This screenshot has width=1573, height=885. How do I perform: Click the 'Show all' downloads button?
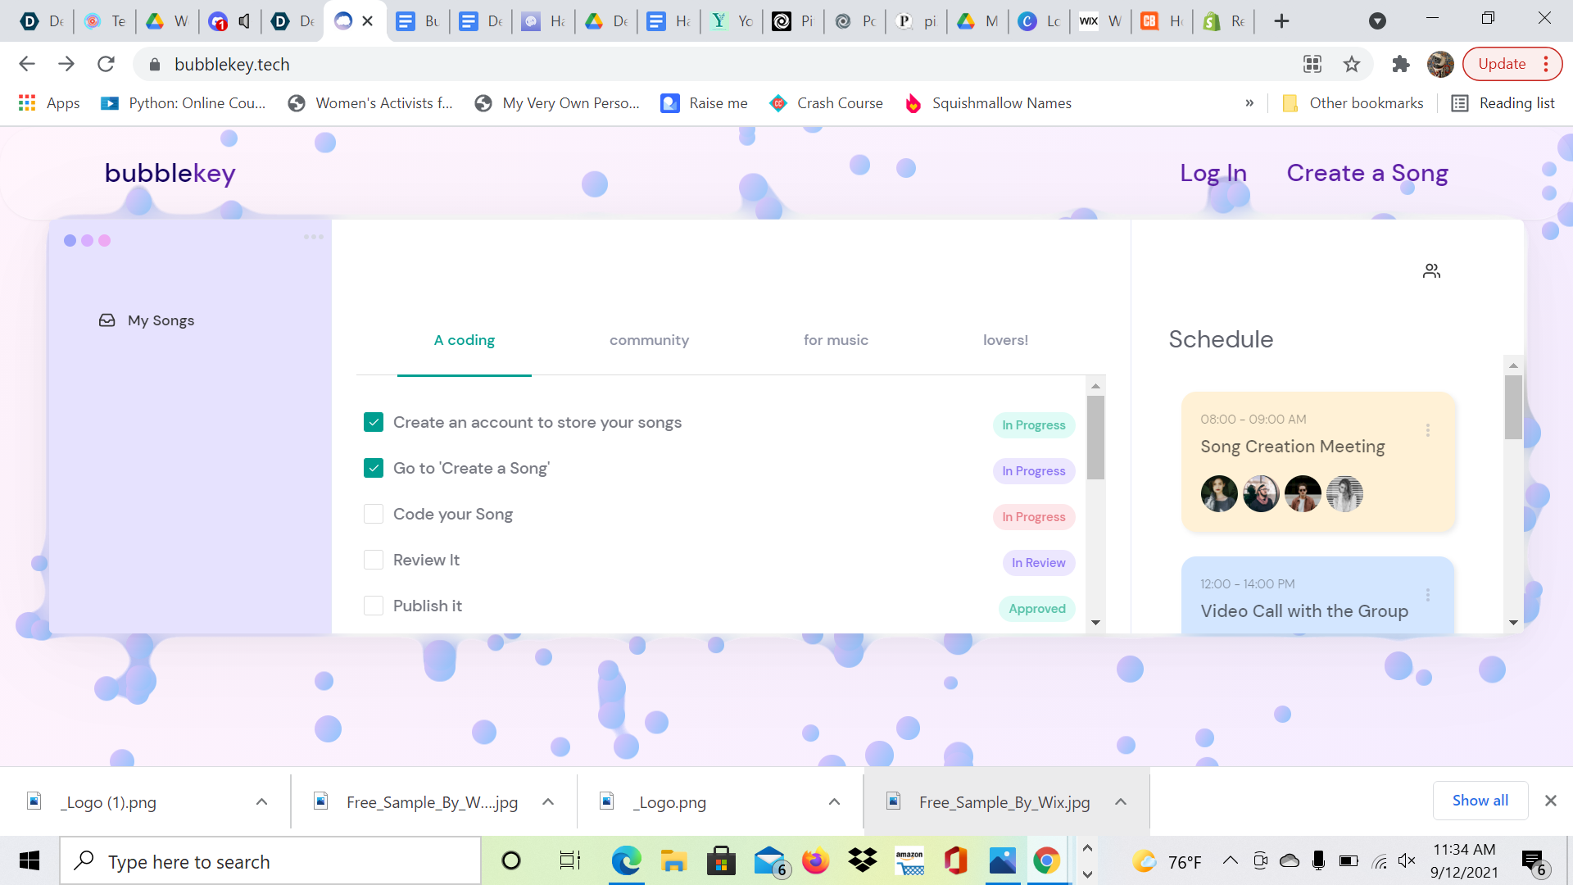pos(1480,801)
